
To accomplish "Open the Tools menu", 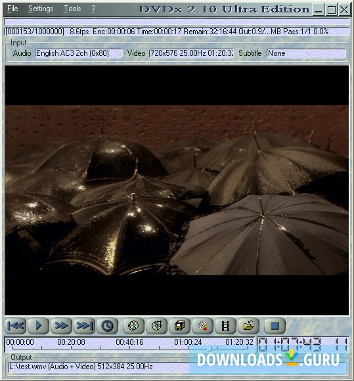I will pyautogui.click(x=72, y=9).
